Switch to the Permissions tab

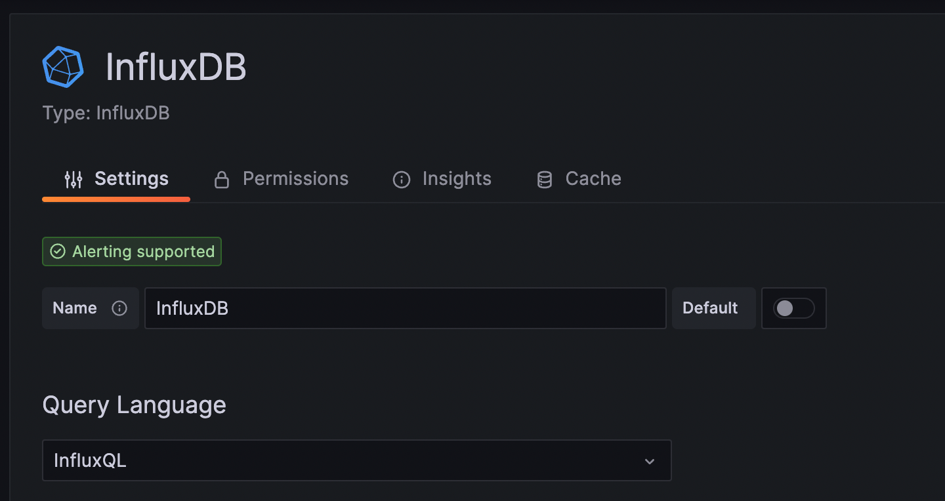[x=295, y=178]
